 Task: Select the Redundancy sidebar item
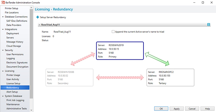(x=15, y=88)
